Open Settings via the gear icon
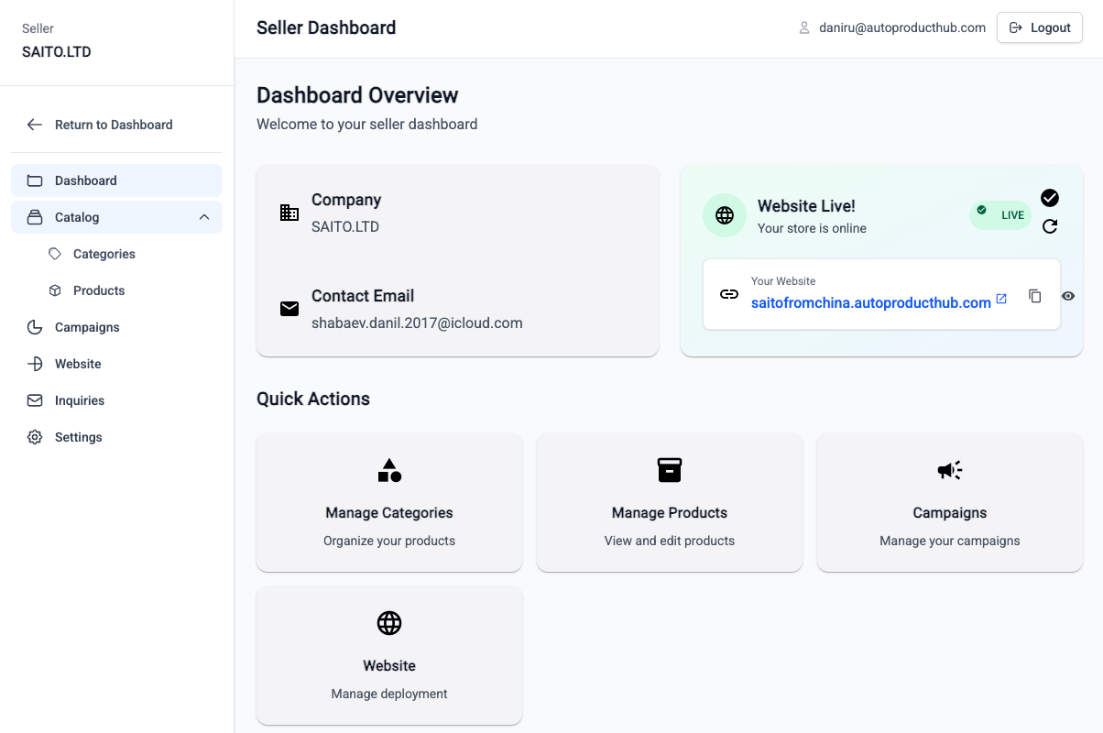Viewport: 1103px width, 733px height. tap(34, 437)
